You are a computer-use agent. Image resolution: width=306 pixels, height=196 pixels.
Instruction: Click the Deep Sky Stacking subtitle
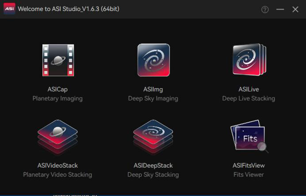[153, 175]
